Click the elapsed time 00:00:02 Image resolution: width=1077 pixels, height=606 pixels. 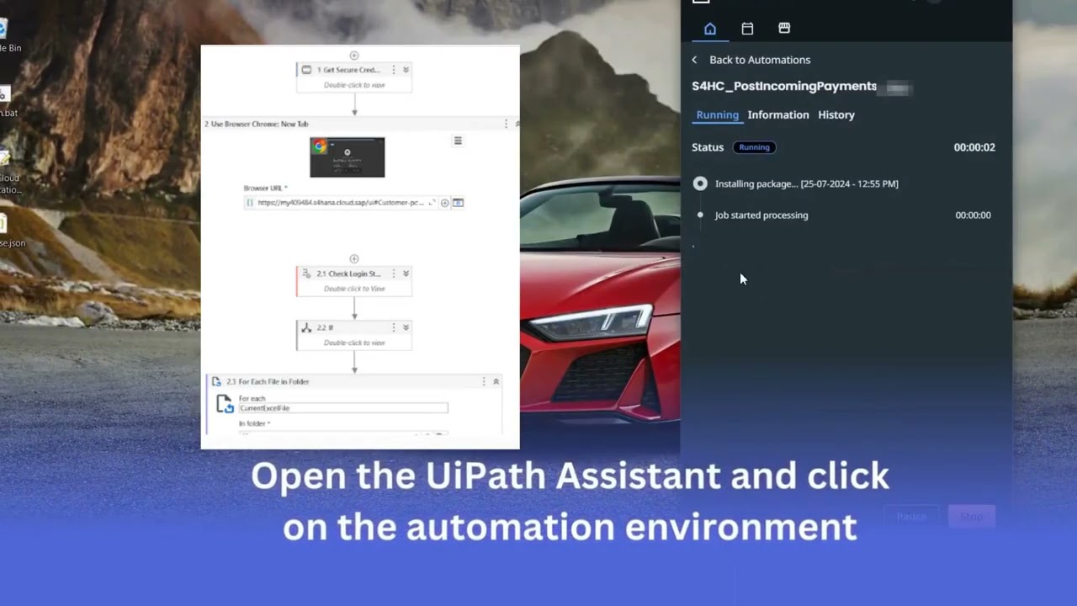pyautogui.click(x=974, y=147)
